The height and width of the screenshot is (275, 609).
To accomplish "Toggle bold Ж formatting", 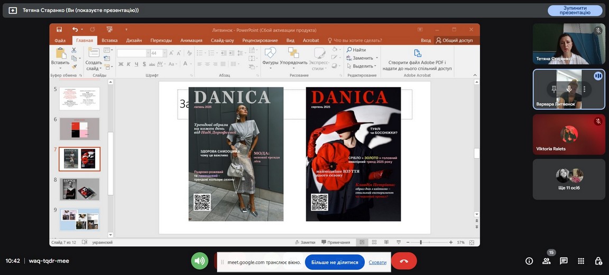I will click(121, 64).
